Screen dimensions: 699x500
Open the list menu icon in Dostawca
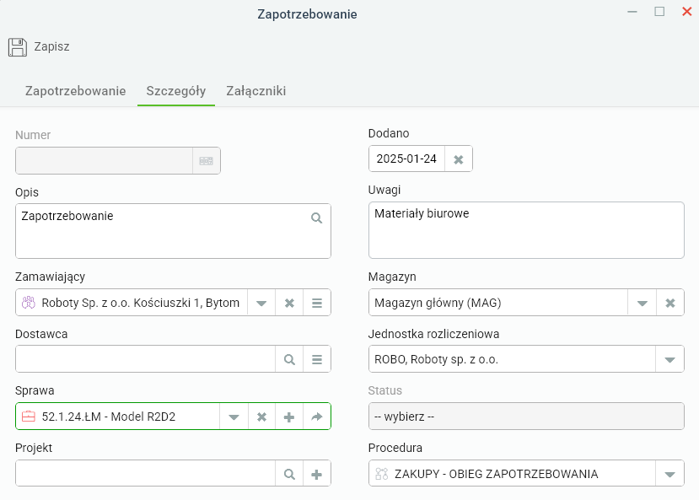tap(317, 359)
